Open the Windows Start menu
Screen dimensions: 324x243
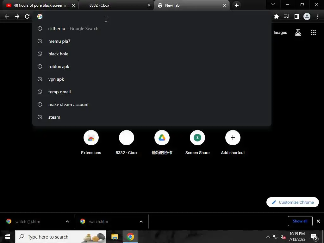pos(8,237)
